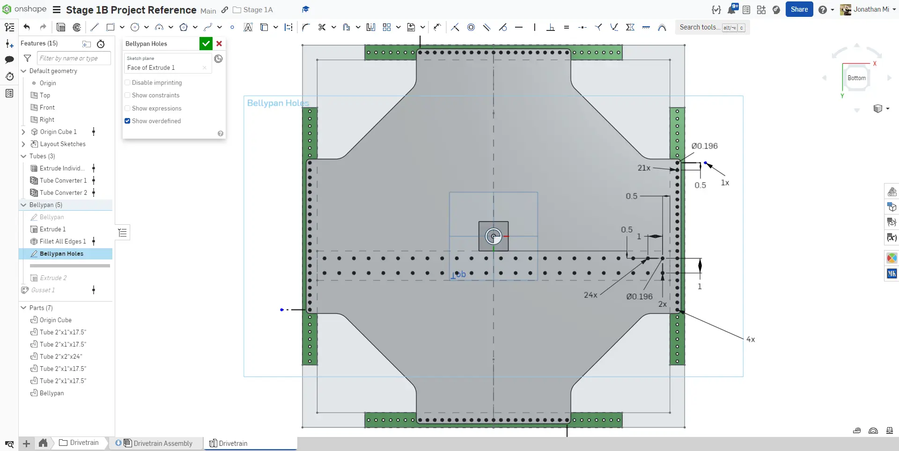The width and height of the screenshot is (899, 451).
Task: Click the Filter by name input field
Action: click(74, 58)
